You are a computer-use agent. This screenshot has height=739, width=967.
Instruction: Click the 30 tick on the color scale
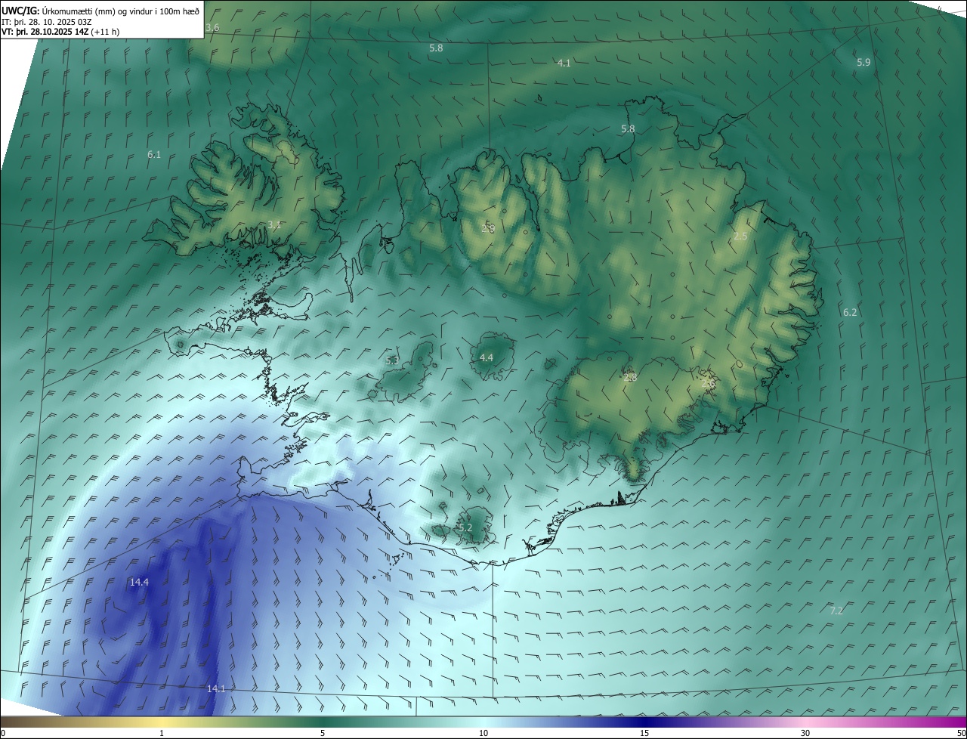pyautogui.click(x=805, y=733)
